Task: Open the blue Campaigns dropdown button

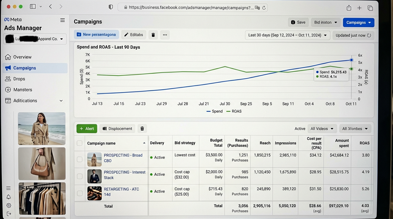Action: tap(358, 23)
